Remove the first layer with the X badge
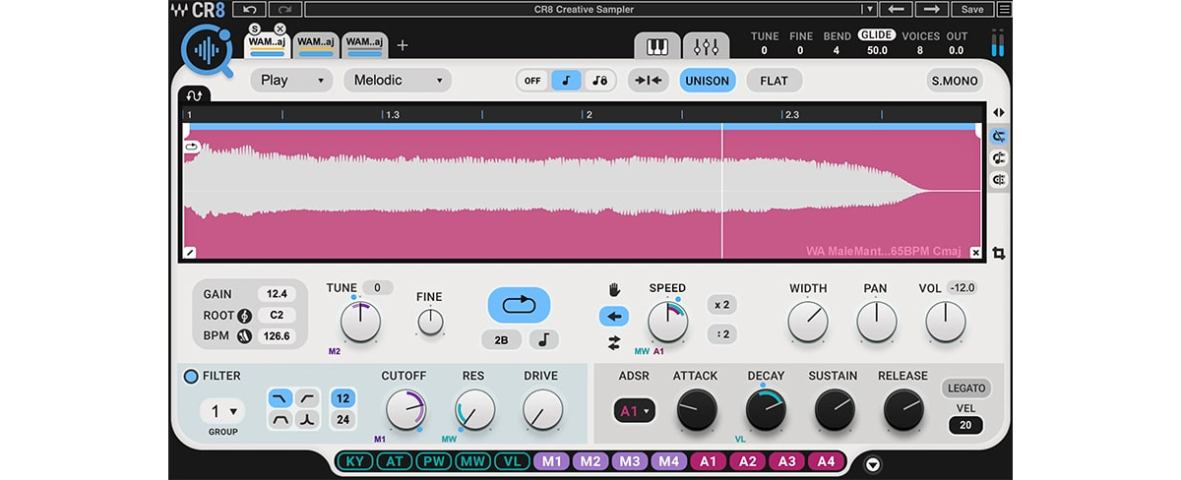The width and height of the screenshot is (1181, 480). (280, 30)
